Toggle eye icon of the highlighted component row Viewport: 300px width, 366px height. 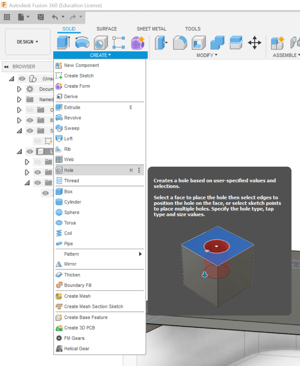click(30, 151)
